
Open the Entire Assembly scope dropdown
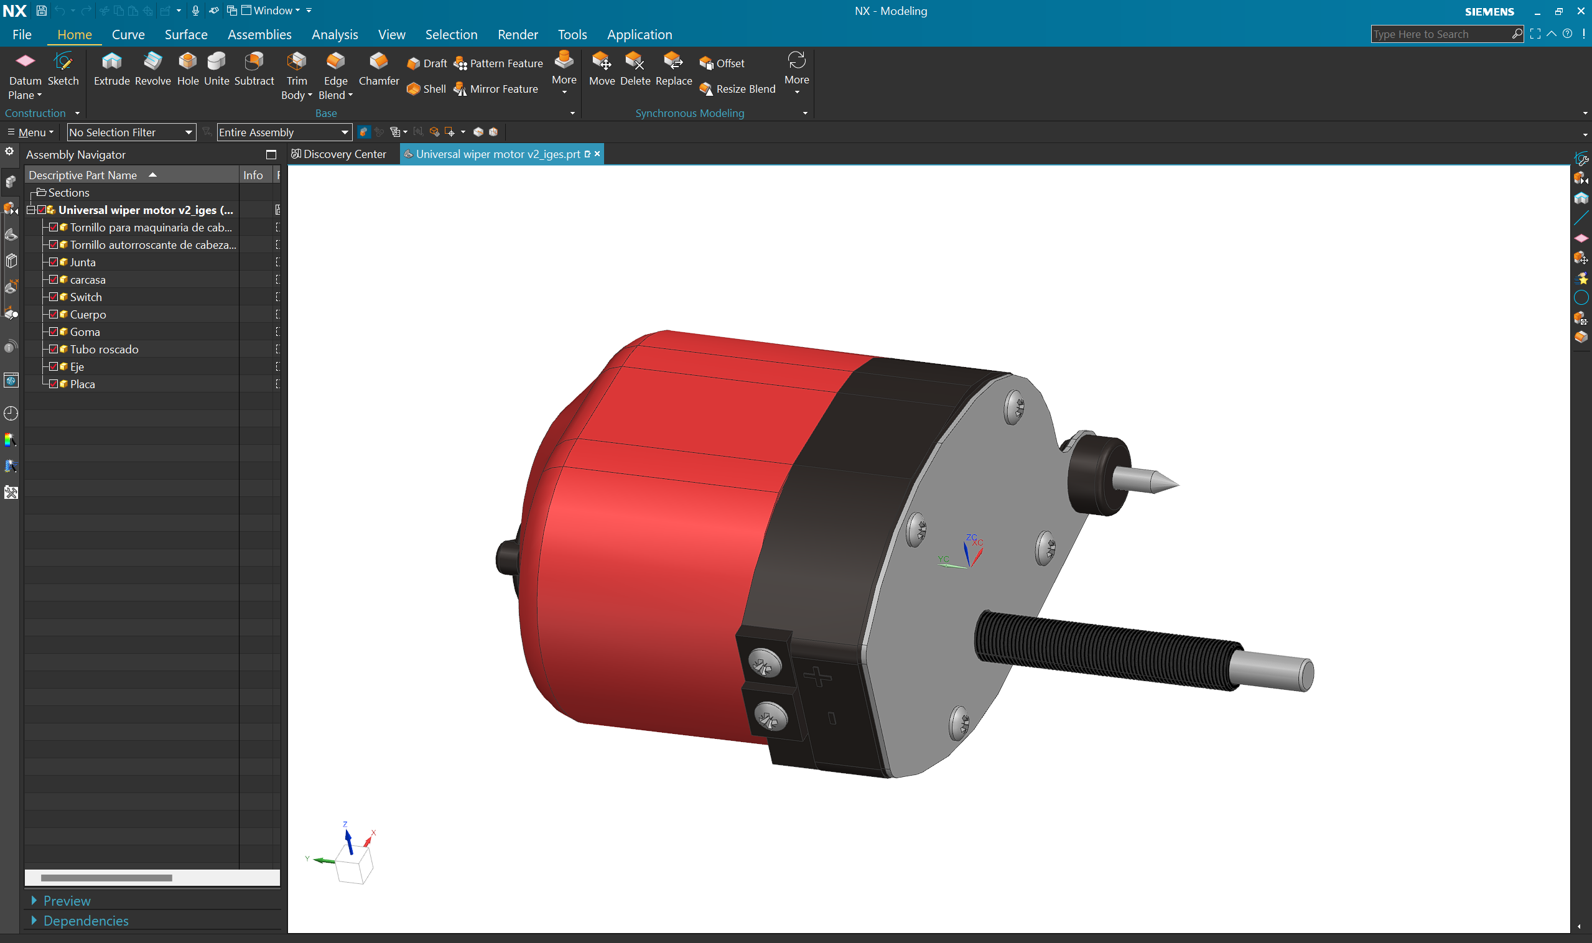pos(284,132)
